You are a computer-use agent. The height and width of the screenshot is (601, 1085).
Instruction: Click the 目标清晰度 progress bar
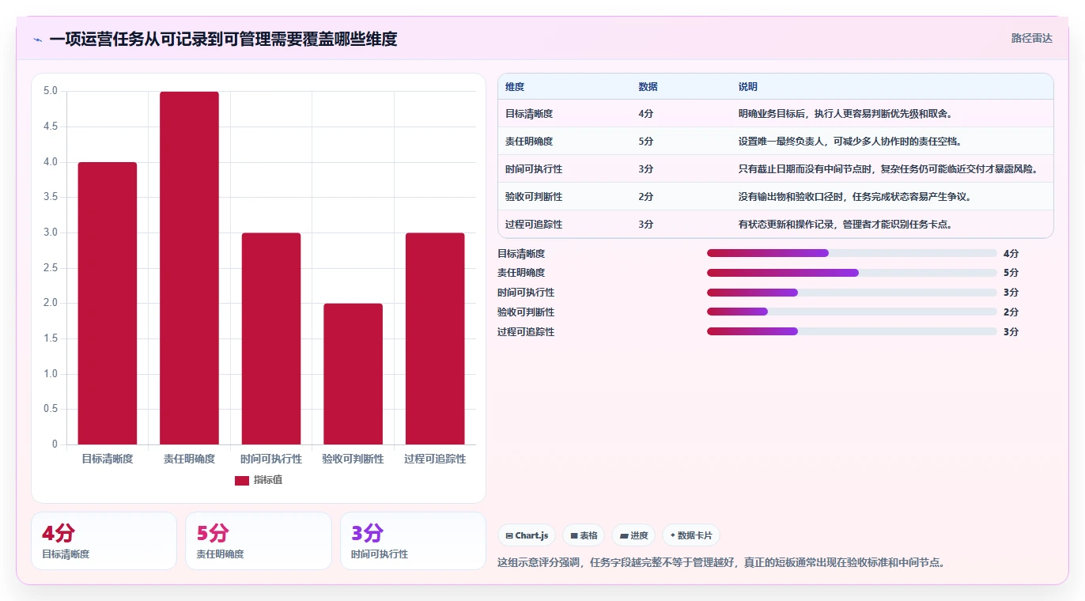[x=852, y=253]
